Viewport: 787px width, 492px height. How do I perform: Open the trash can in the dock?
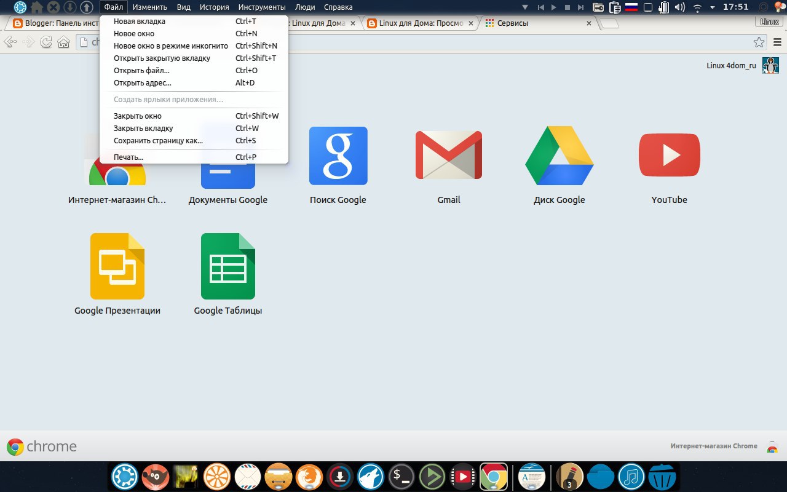[662, 476]
